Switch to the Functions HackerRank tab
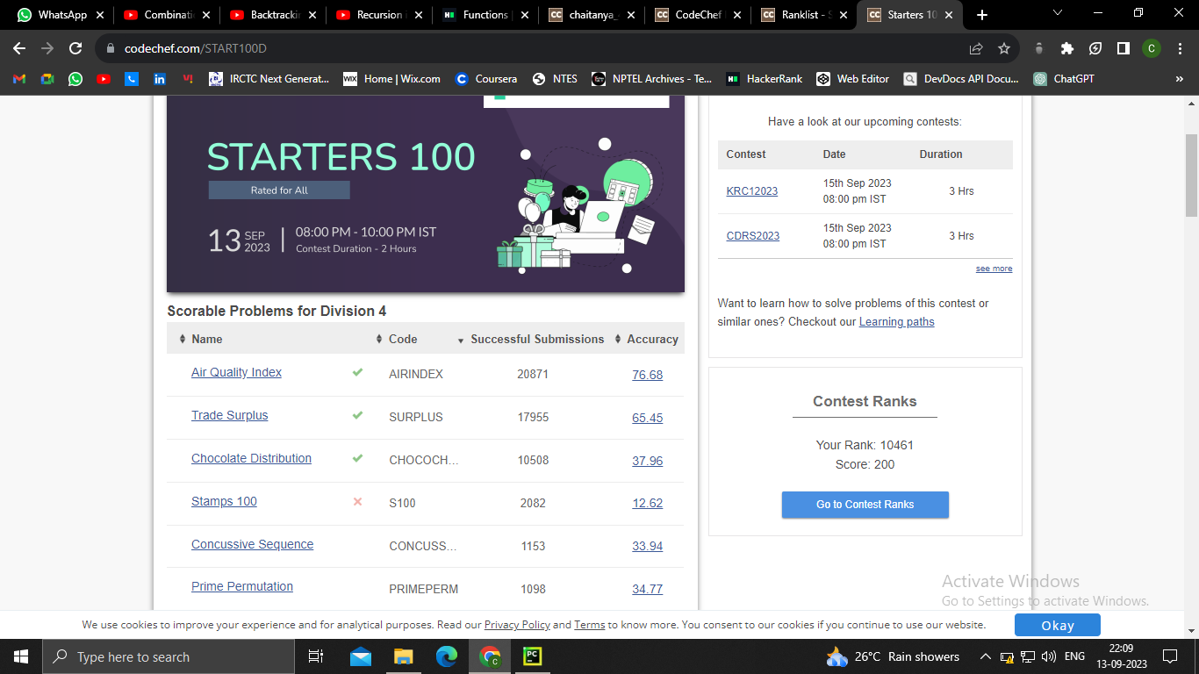1199x674 pixels. tap(485, 15)
